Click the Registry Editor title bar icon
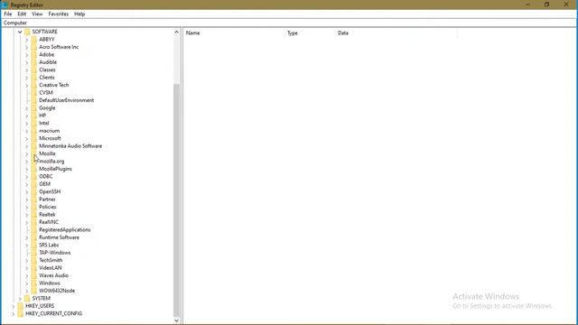Image resolution: width=578 pixels, height=325 pixels. coord(5,5)
